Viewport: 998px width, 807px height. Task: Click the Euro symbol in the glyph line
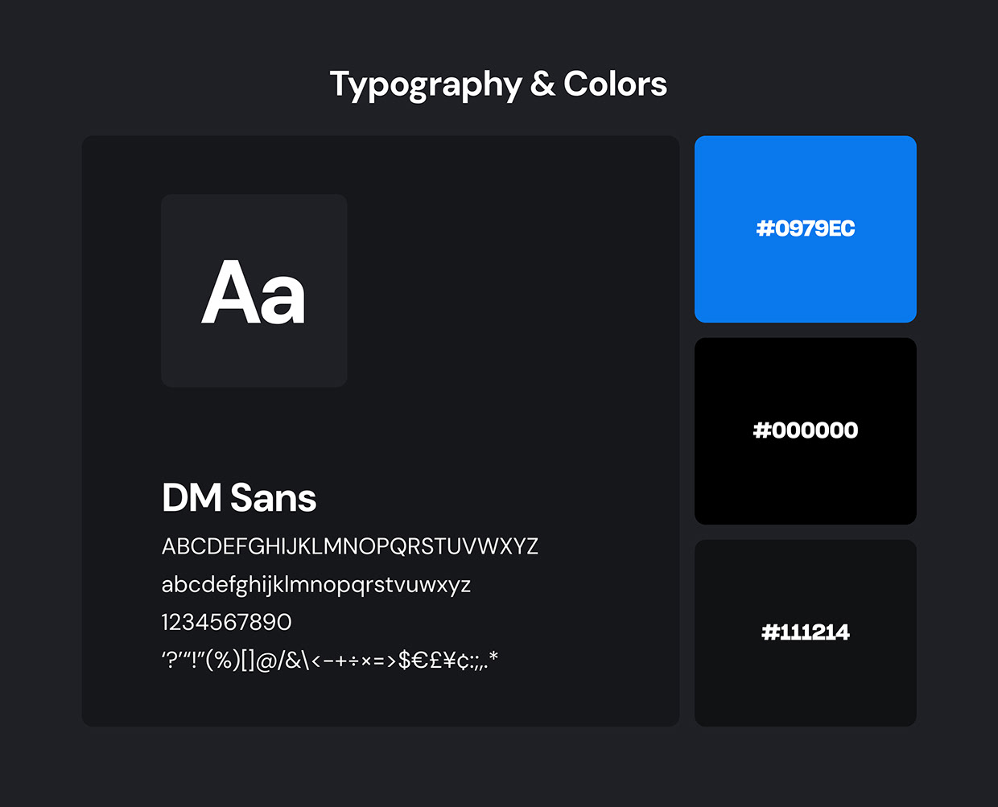419,661
